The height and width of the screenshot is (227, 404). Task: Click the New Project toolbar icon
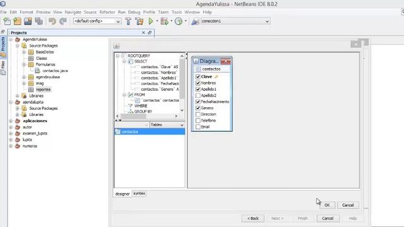pyautogui.click(x=18, y=21)
